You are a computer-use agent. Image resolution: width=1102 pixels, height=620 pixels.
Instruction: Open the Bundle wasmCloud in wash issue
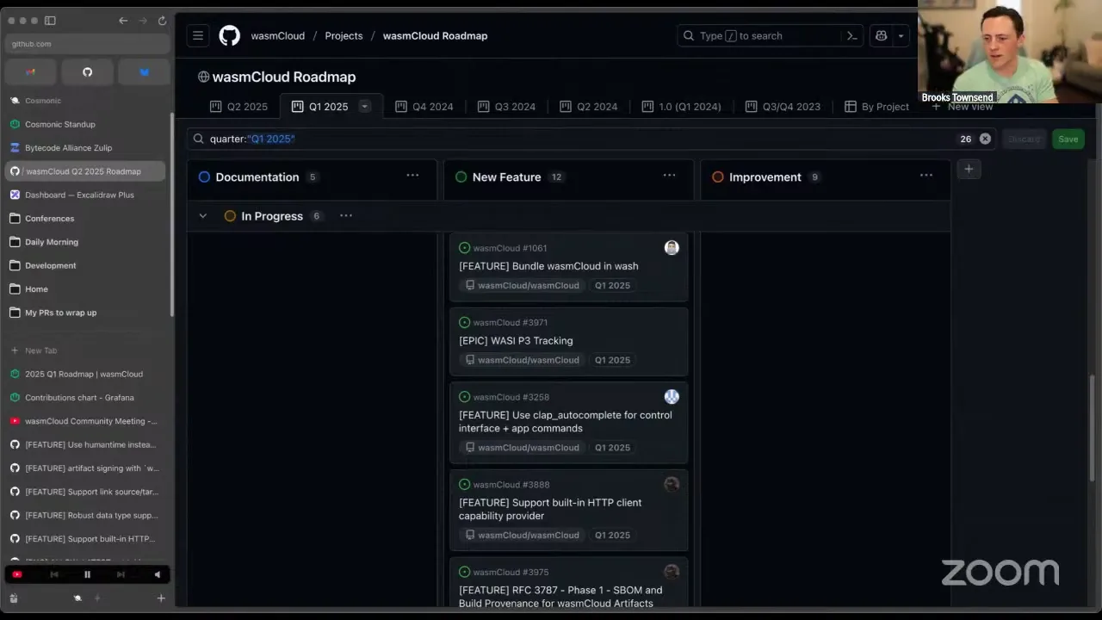click(548, 266)
